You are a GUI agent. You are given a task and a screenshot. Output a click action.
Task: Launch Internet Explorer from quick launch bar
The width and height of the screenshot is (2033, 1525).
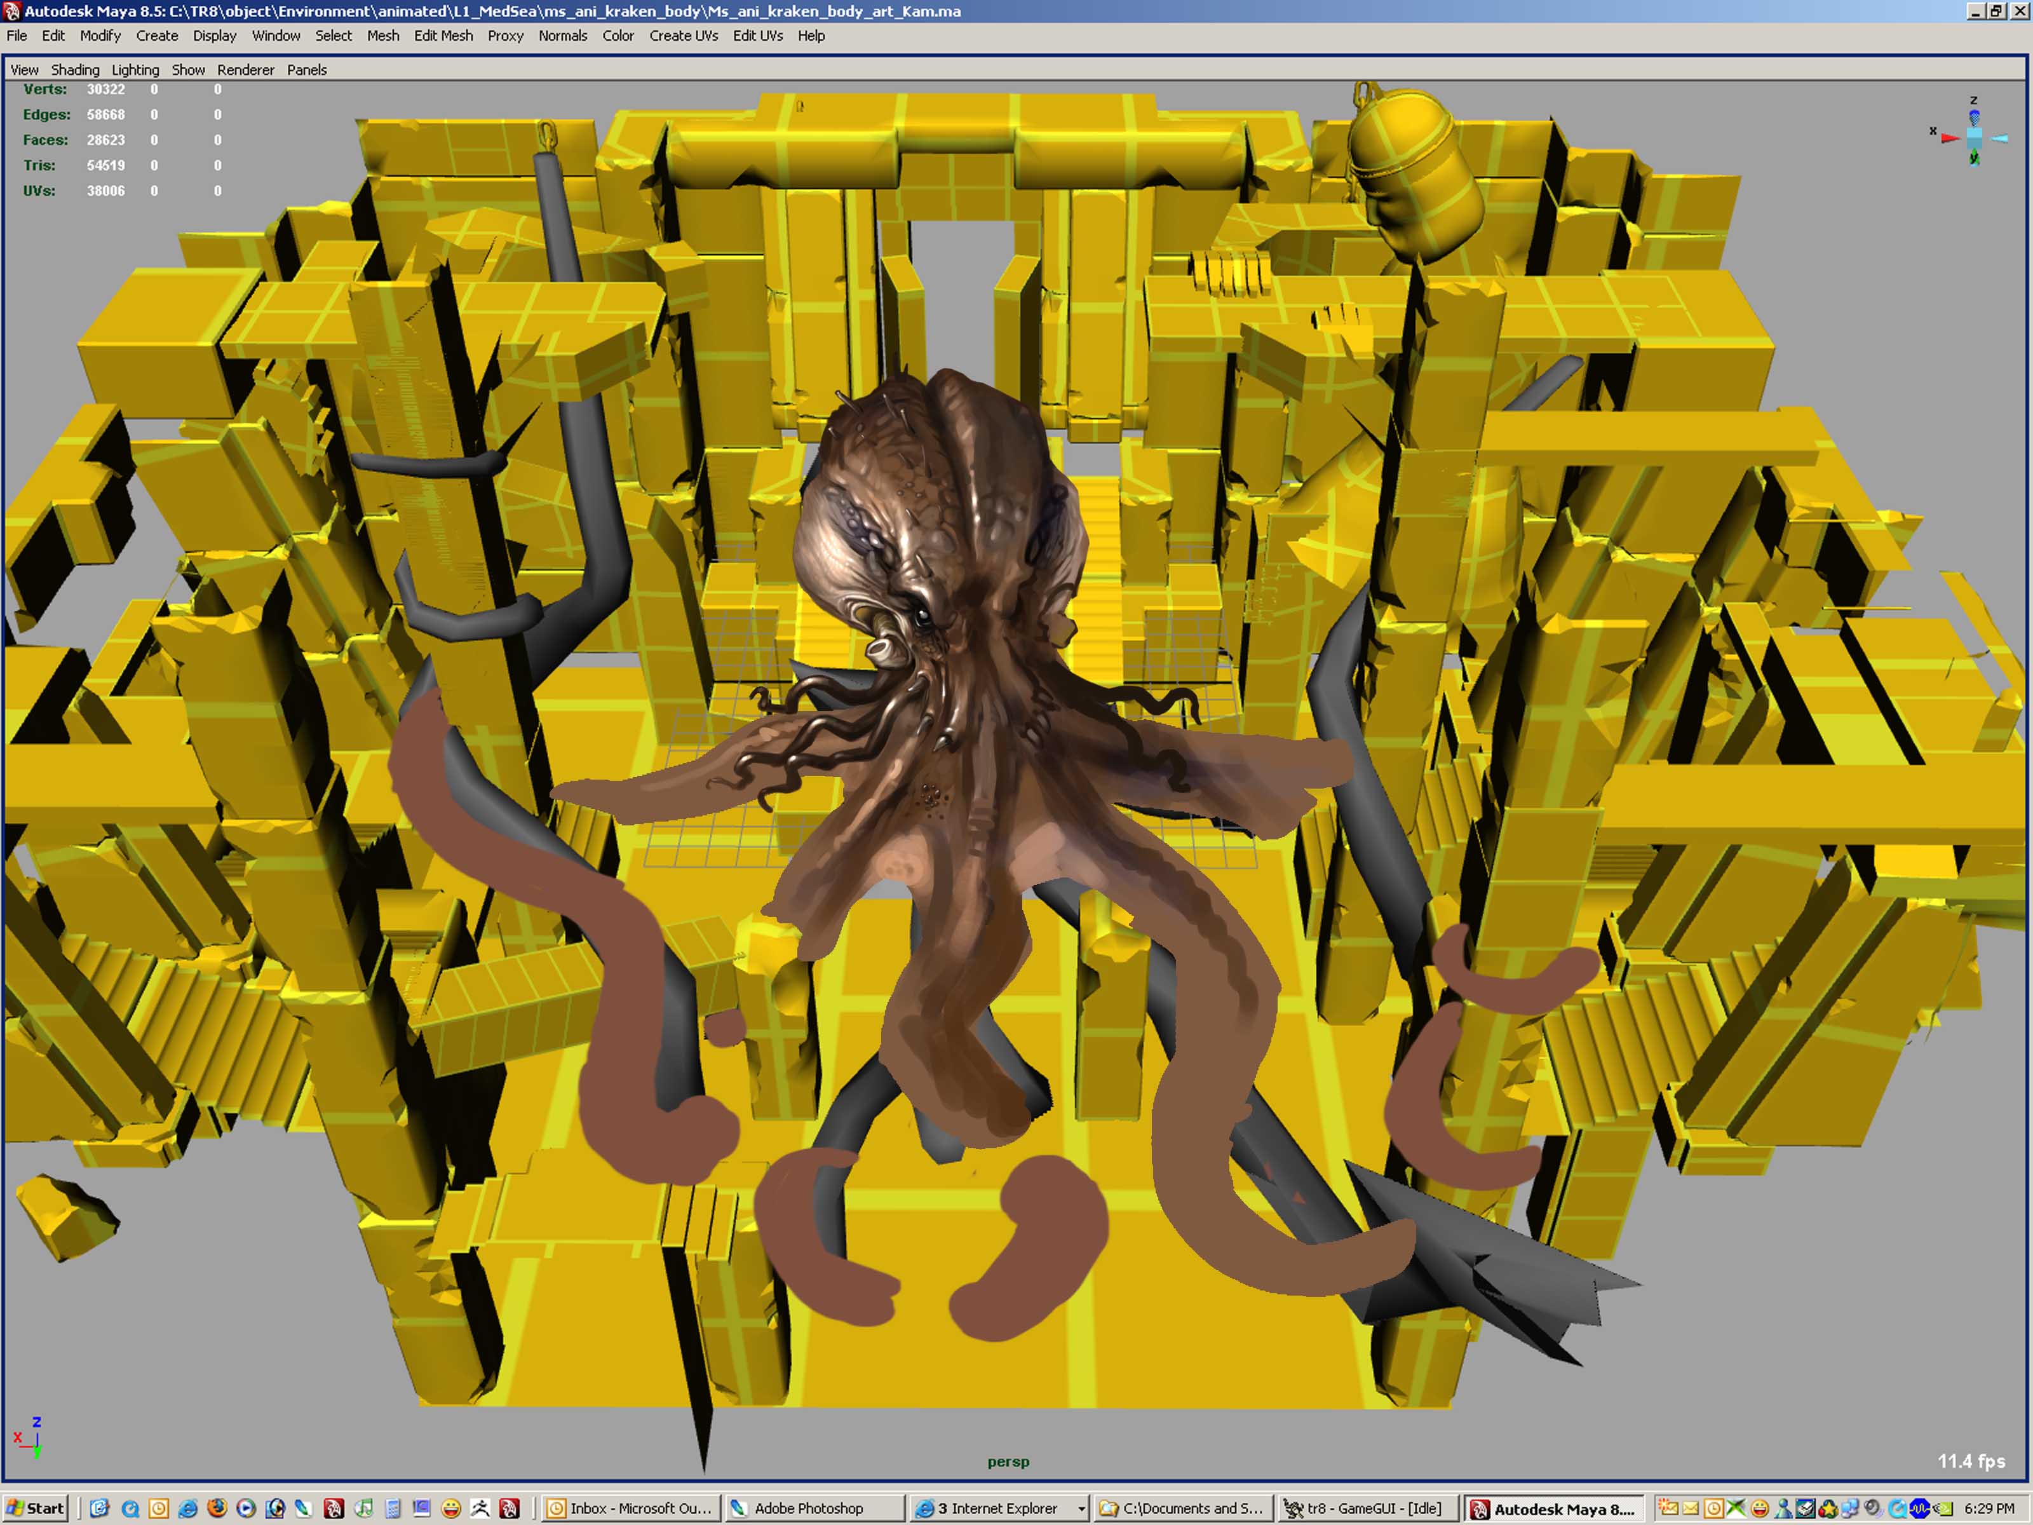click(187, 1508)
